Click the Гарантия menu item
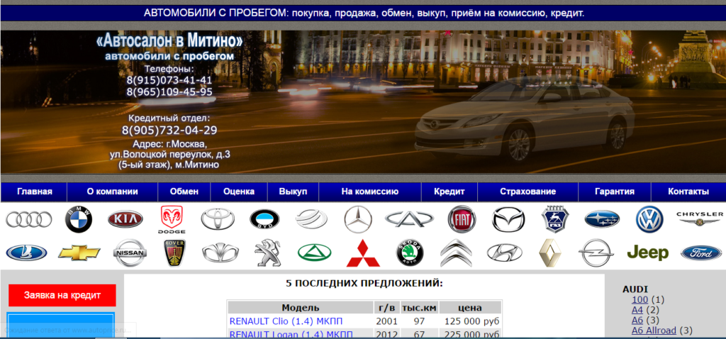This screenshot has width=726, height=339. point(615,191)
